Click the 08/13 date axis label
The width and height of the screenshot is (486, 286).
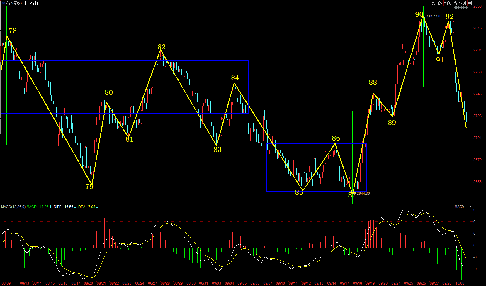(x=25, y=283)
